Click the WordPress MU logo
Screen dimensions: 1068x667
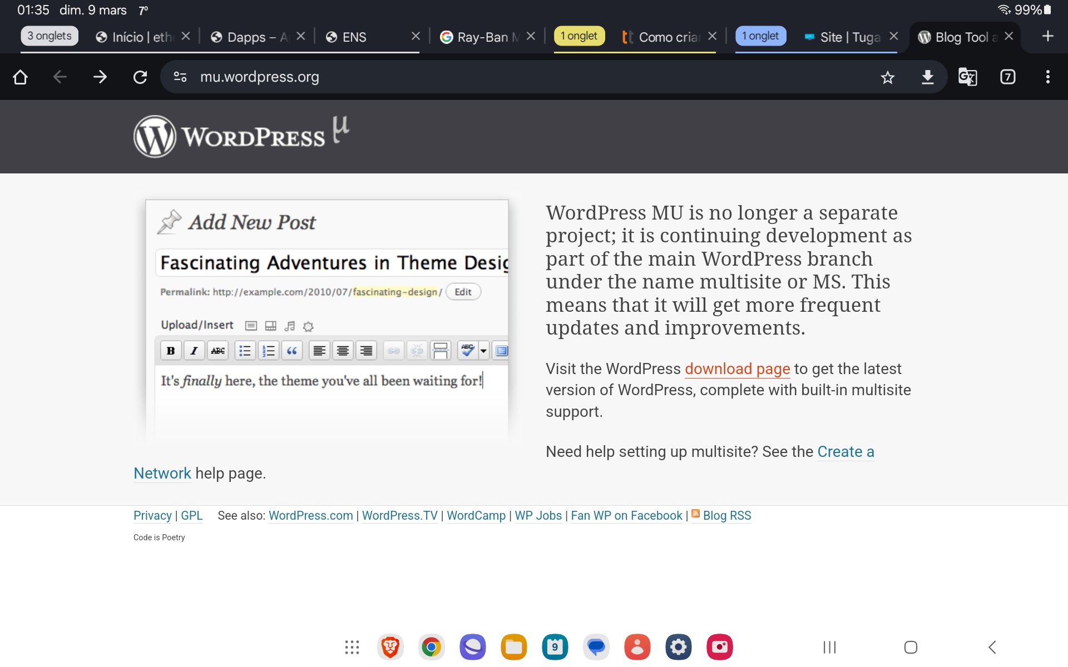tap(241, 136)
